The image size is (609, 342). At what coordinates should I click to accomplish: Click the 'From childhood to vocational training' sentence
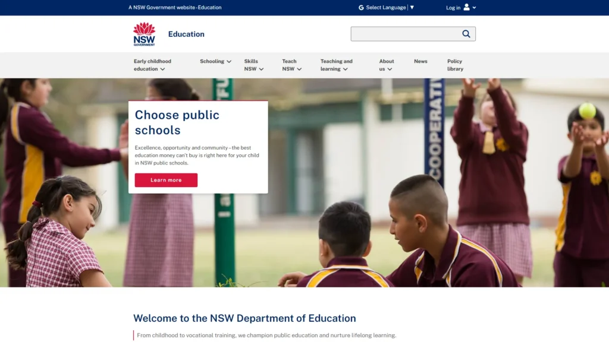266,335
